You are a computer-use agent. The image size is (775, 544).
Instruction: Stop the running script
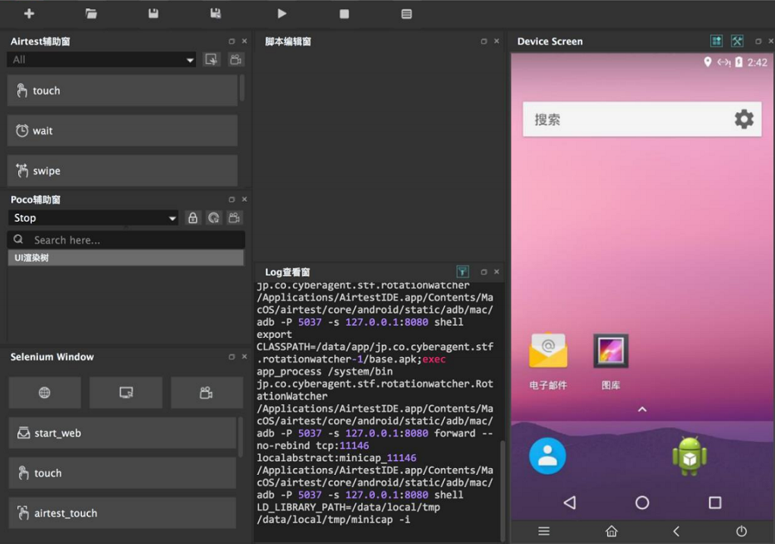(344, 14)
